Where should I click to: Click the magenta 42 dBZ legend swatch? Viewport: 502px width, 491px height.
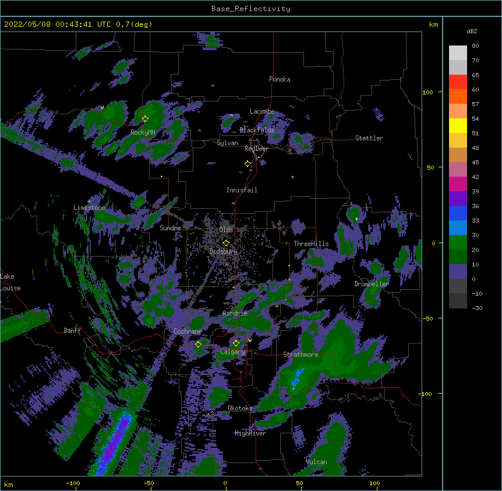[x=458, y=184]
